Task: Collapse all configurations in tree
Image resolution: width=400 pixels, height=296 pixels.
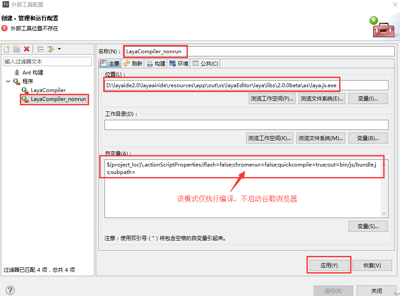Action: tap(40, 49)
